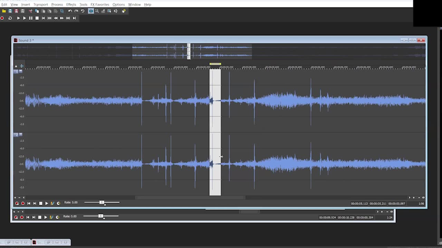Open the Effects menu
Image resolution: width=442 pixels, height=248 pixels.
point(71,4)
